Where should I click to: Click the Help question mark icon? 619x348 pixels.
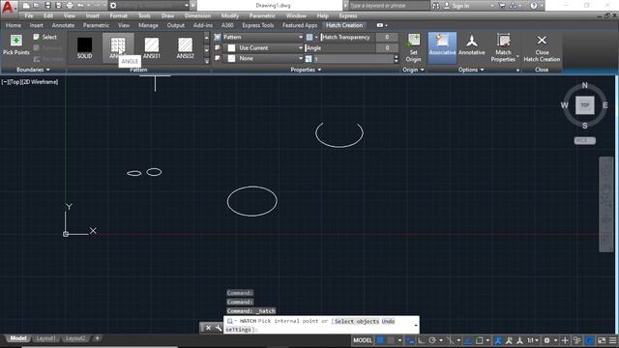[x=534, y=6]
